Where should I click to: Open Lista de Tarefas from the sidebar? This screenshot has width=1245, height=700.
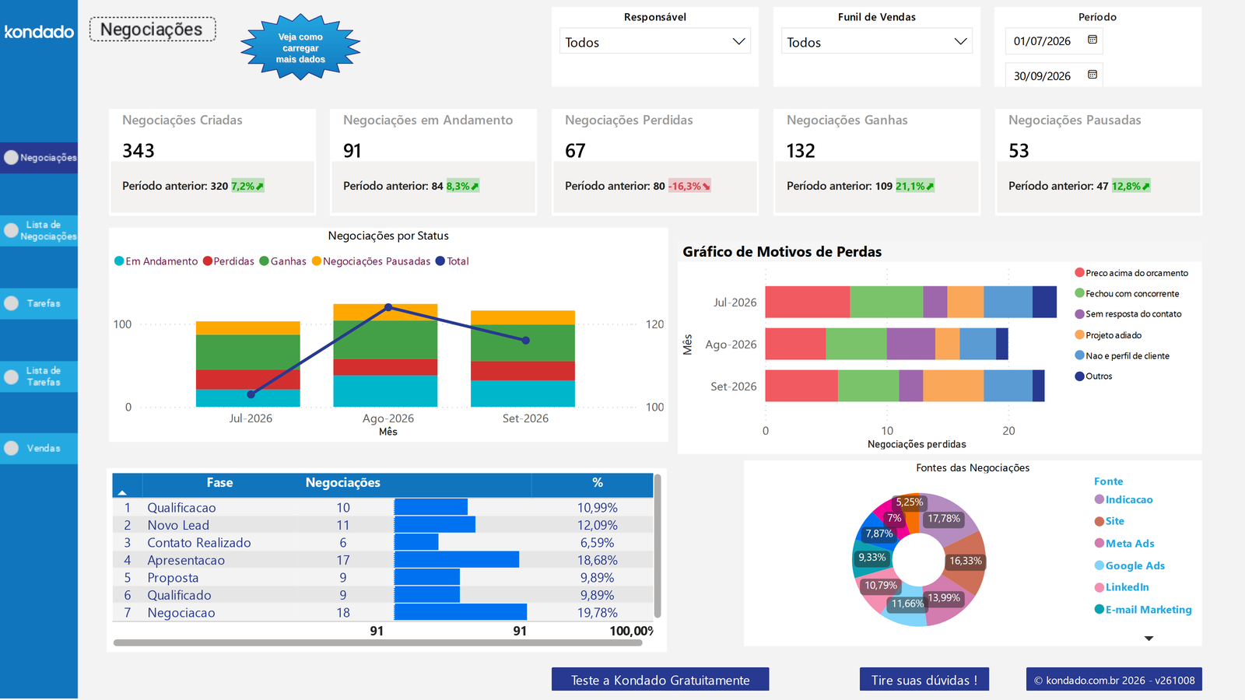tap(39, 376)
